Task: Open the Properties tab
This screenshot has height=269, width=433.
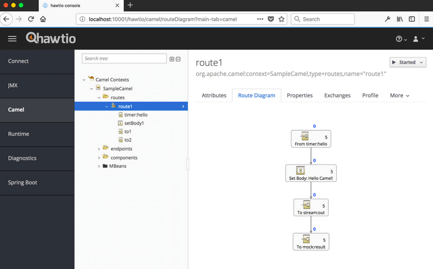Action: [x=299, y=95]
